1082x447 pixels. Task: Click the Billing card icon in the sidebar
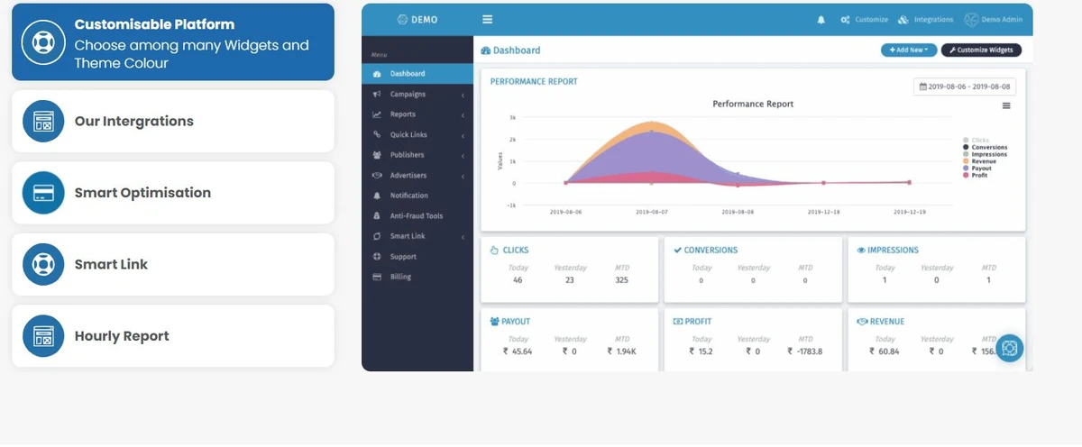coord(377,277)
